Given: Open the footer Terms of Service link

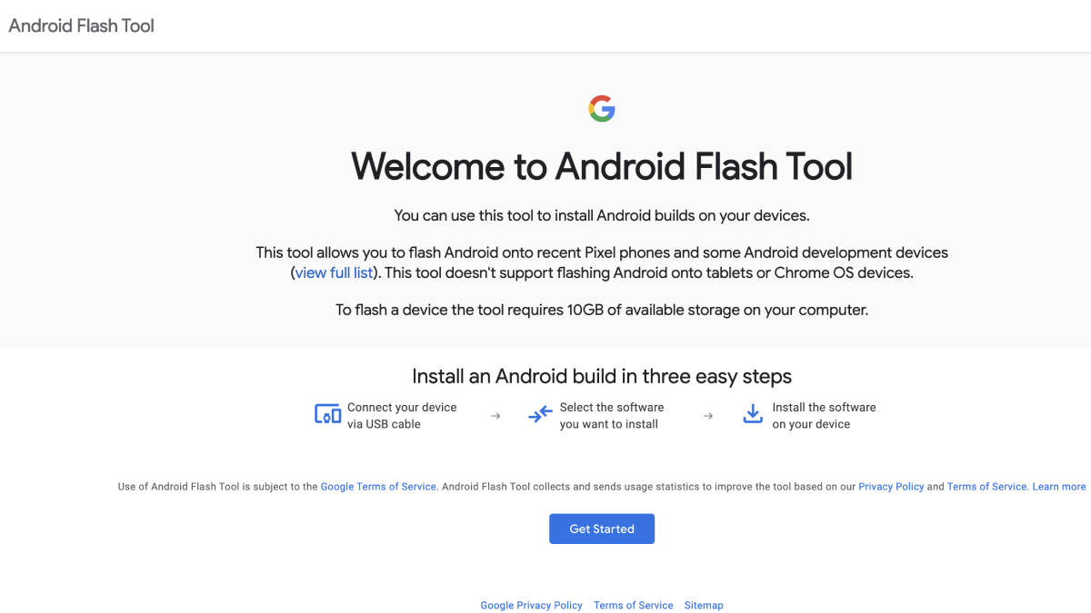Looking at the screenshot, I should click(634, 605).
